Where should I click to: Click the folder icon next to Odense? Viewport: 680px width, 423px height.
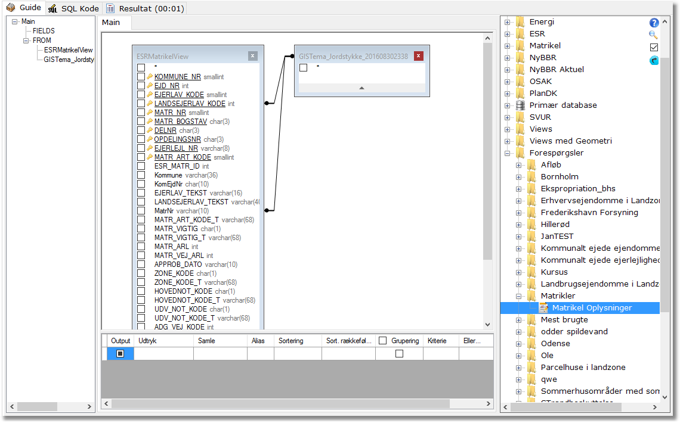point(531,344)
